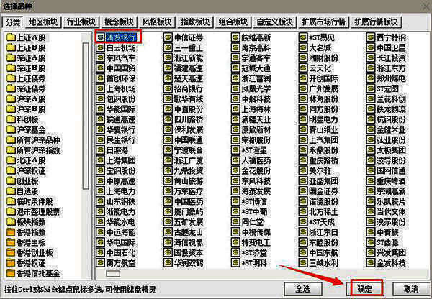Click the stock icon next to 中国卫星
The image size is (432, 299).
point(371,47)
